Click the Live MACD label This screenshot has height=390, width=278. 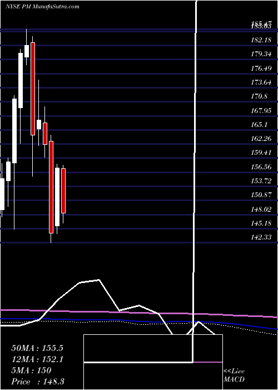234,376
